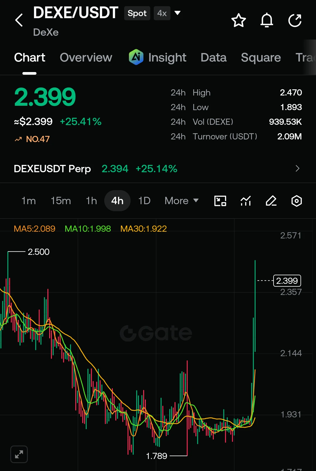Screen dimensions: 316x471
Task: Select the 15m timeframe
Action: pos(61,201)
